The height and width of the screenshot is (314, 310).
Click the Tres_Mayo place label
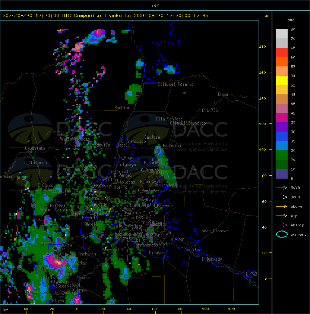pos(123,158)
